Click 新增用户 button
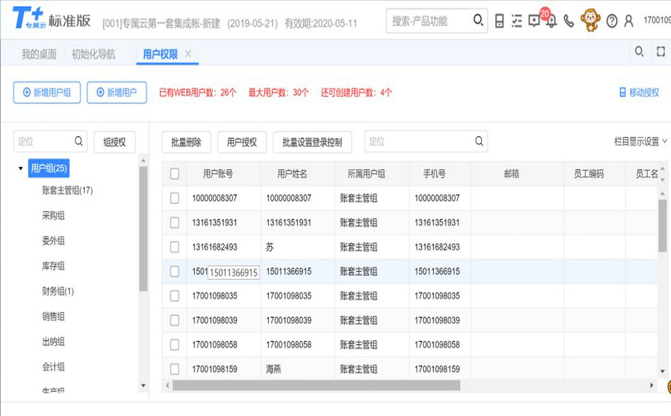 point(117,92)
